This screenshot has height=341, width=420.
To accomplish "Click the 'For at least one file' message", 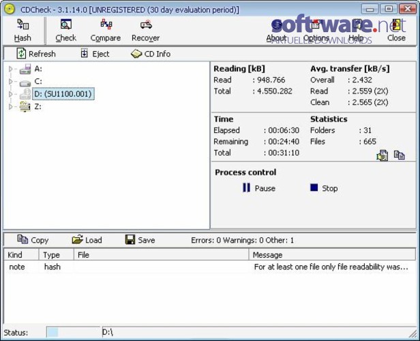I will click(331, 267).
